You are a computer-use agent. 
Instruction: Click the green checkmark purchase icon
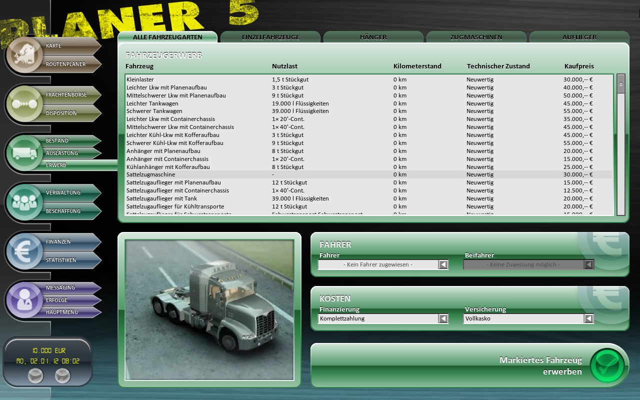click(x=607, y=365)
